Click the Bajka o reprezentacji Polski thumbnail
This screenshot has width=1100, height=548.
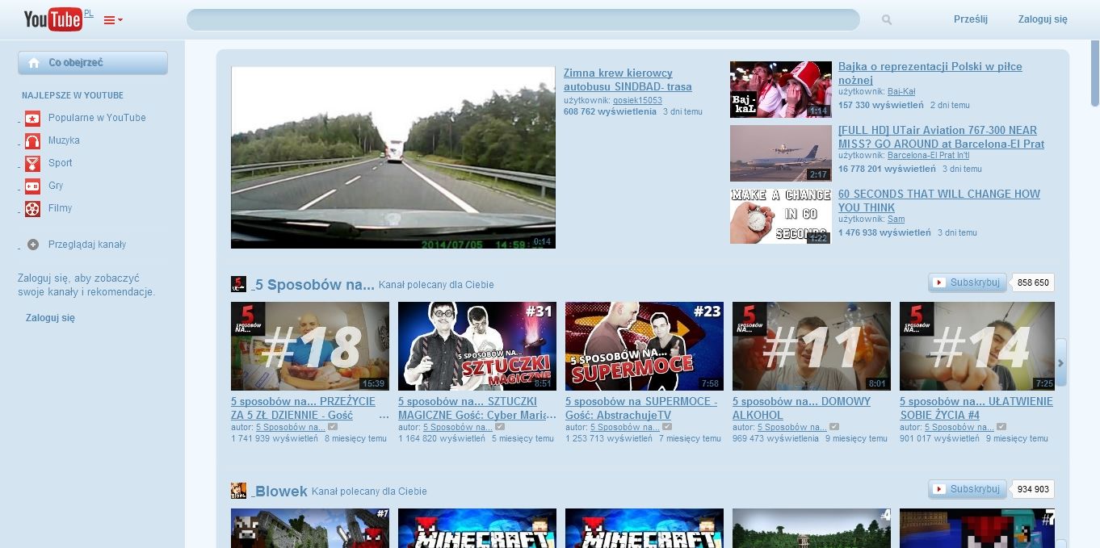781,90
